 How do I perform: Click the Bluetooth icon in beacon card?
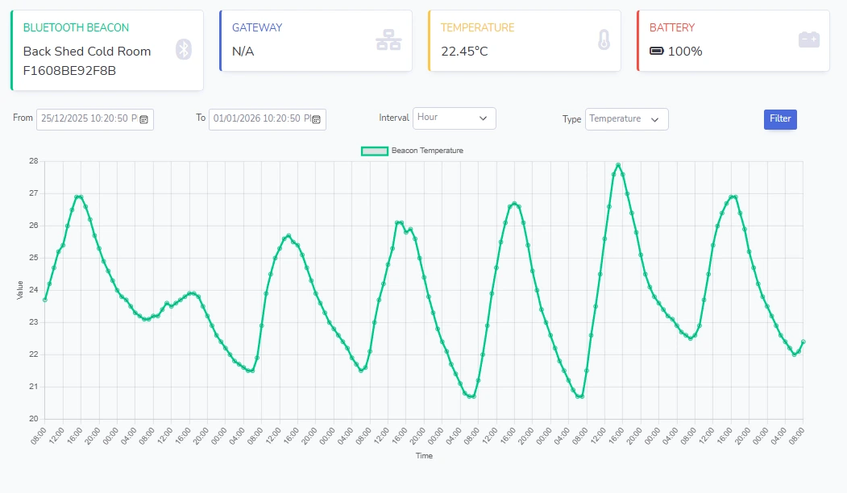click(184, 50)
